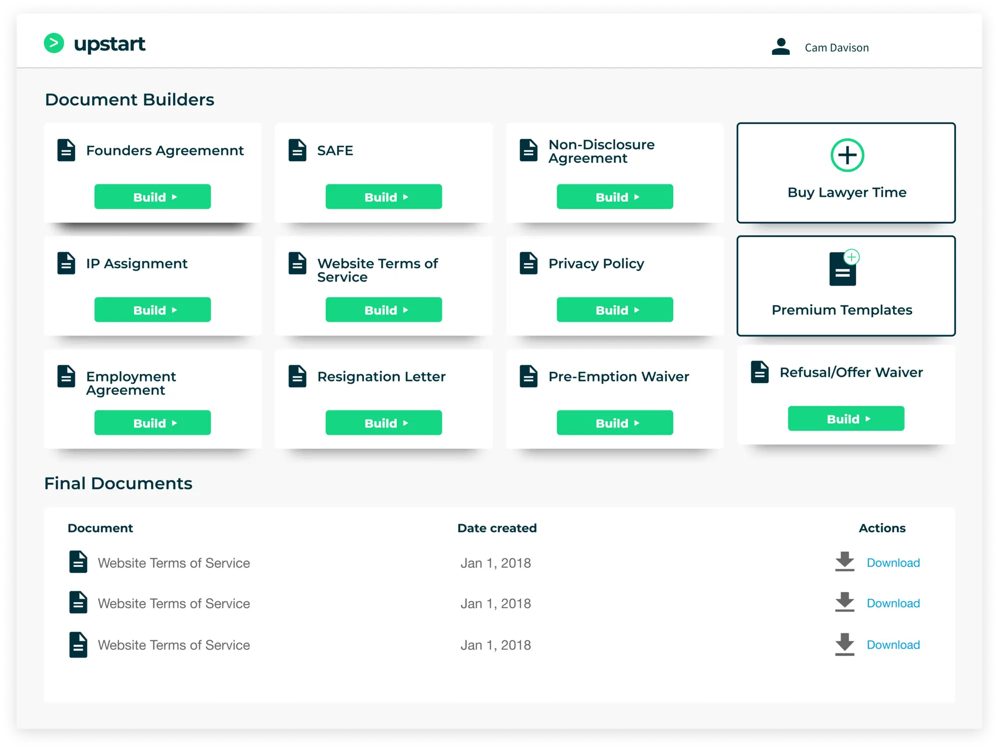999x749 pixels.
Task: Click the file icon of the second final document
Action: (x=78, y=603)
